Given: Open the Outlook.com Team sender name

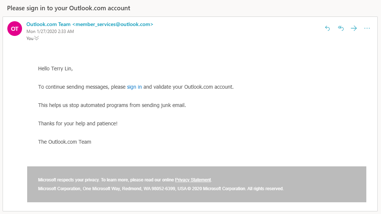Looking at the screenshot, I should pos(48,25).
